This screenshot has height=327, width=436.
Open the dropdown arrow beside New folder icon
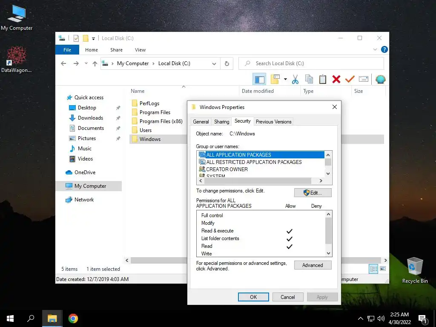click(x=285, y=79)
